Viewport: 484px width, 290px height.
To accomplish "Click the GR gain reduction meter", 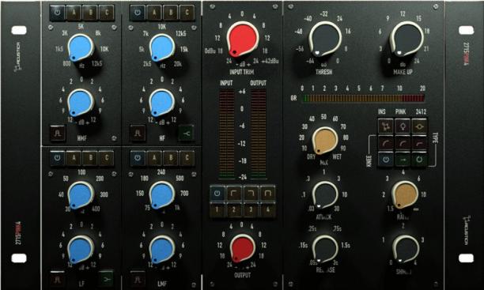I will point(363,99).
